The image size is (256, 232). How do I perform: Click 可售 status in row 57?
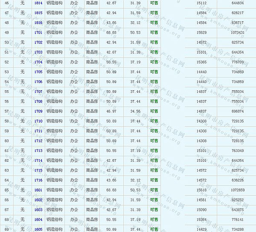(x=154, y=111)
